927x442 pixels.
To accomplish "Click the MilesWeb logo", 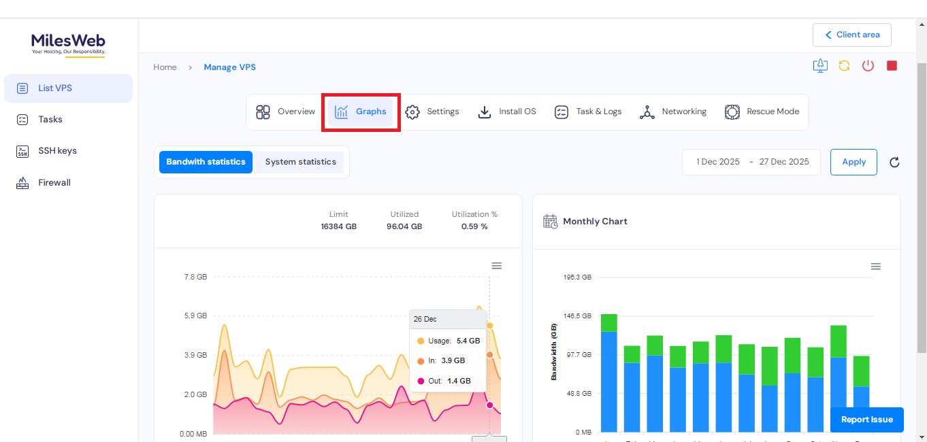I will [68, 44].
